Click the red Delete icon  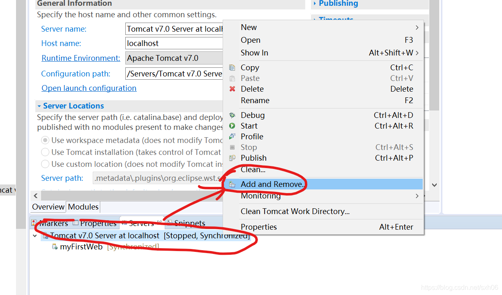(232, 89)
